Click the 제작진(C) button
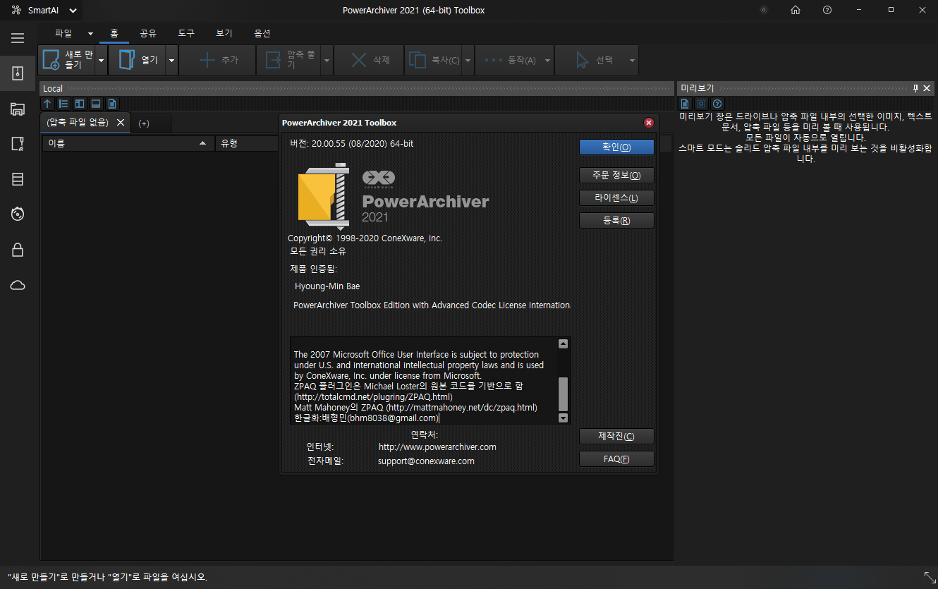The height and width of the screenshot is (589, 938). pyautogui.click(x=616, y=436)
